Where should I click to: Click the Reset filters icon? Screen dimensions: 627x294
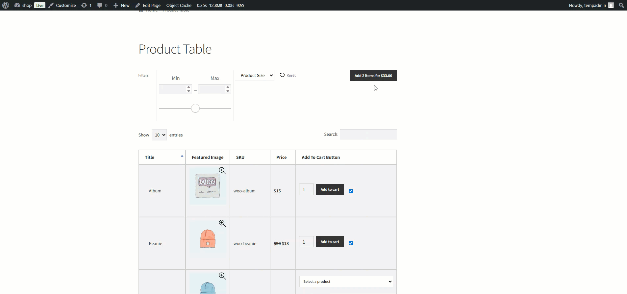[282, 75]
